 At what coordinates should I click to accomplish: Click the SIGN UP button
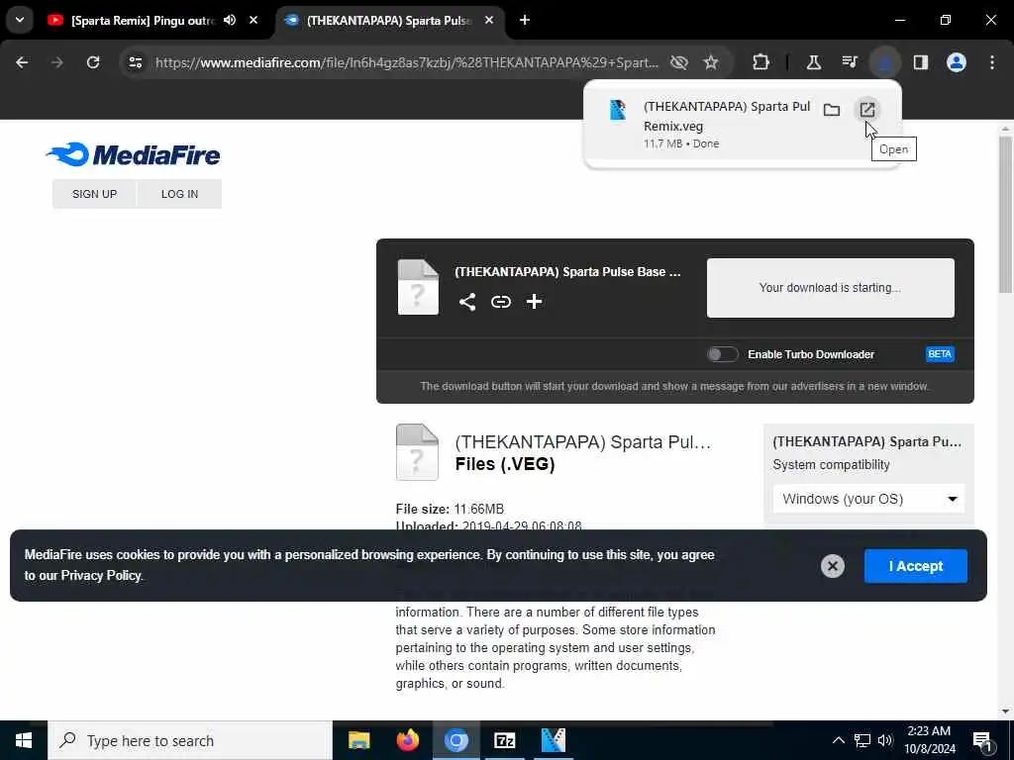[x=94, y=194]
